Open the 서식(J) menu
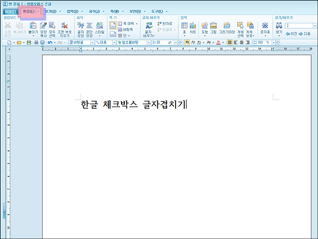This screenshot has height=239, width=318. [x=94, y=11]
